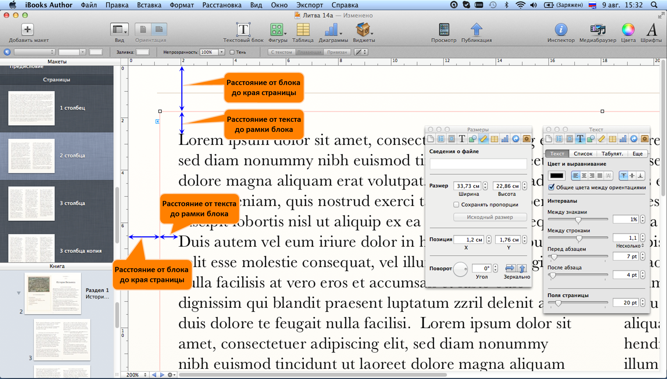Open the text wrap dropdown in format bar
667x379 pixels.
pos(361,52)
